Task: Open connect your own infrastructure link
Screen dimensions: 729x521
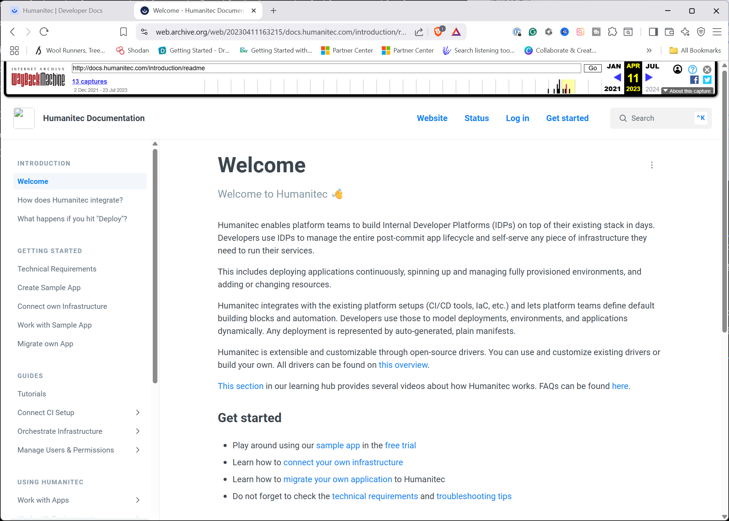Action: 343,462
